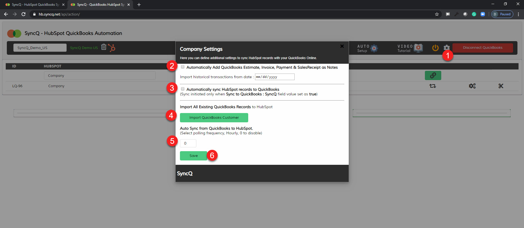524x228 pixels.
Task: Click the green link icon button
Action: [433, 75]
